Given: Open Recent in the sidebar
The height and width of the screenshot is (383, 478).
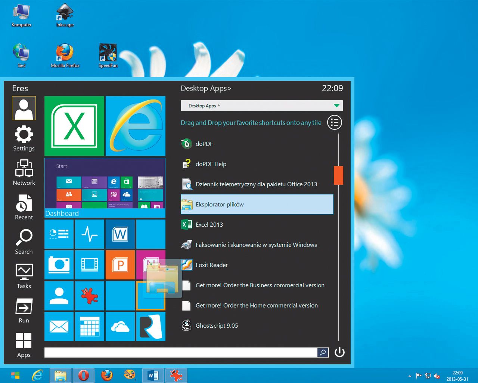Looking at the screenshot, I should point(24,207).
